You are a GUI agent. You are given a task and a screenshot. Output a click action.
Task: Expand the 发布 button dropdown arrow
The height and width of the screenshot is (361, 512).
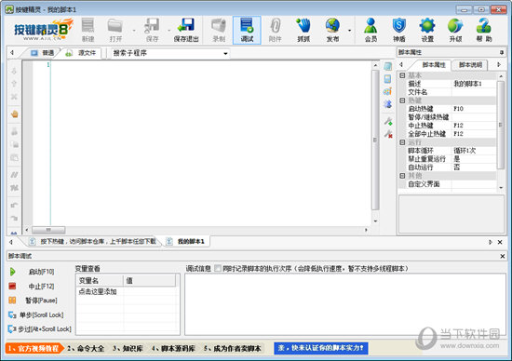pos(349,31)
